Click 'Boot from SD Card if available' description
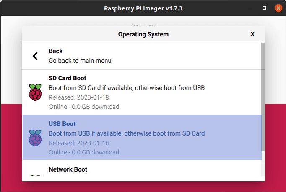 click(126, 88)
